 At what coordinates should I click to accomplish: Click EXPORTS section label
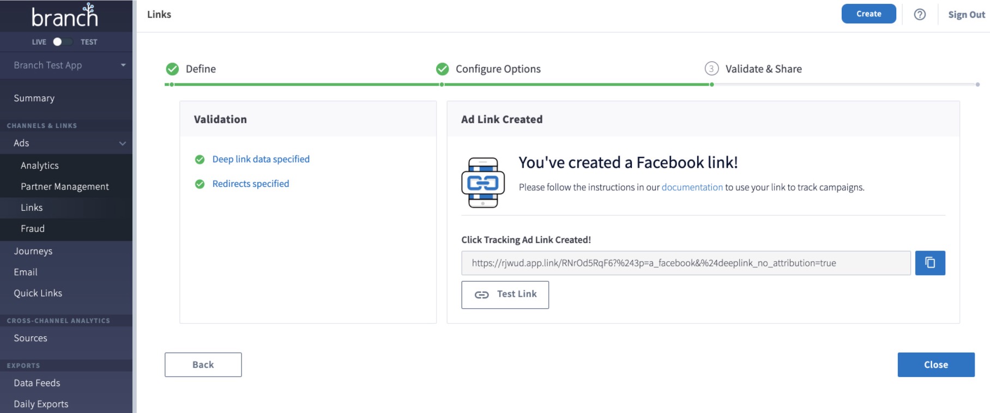click(23, 366)
